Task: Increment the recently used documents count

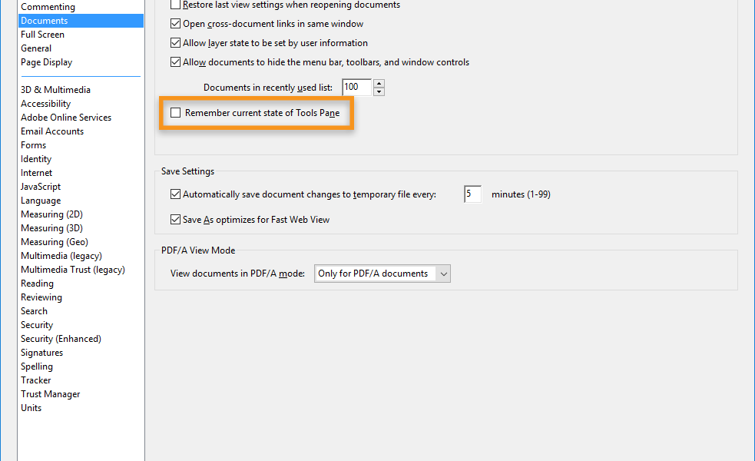Action: [x=379, y=83]
